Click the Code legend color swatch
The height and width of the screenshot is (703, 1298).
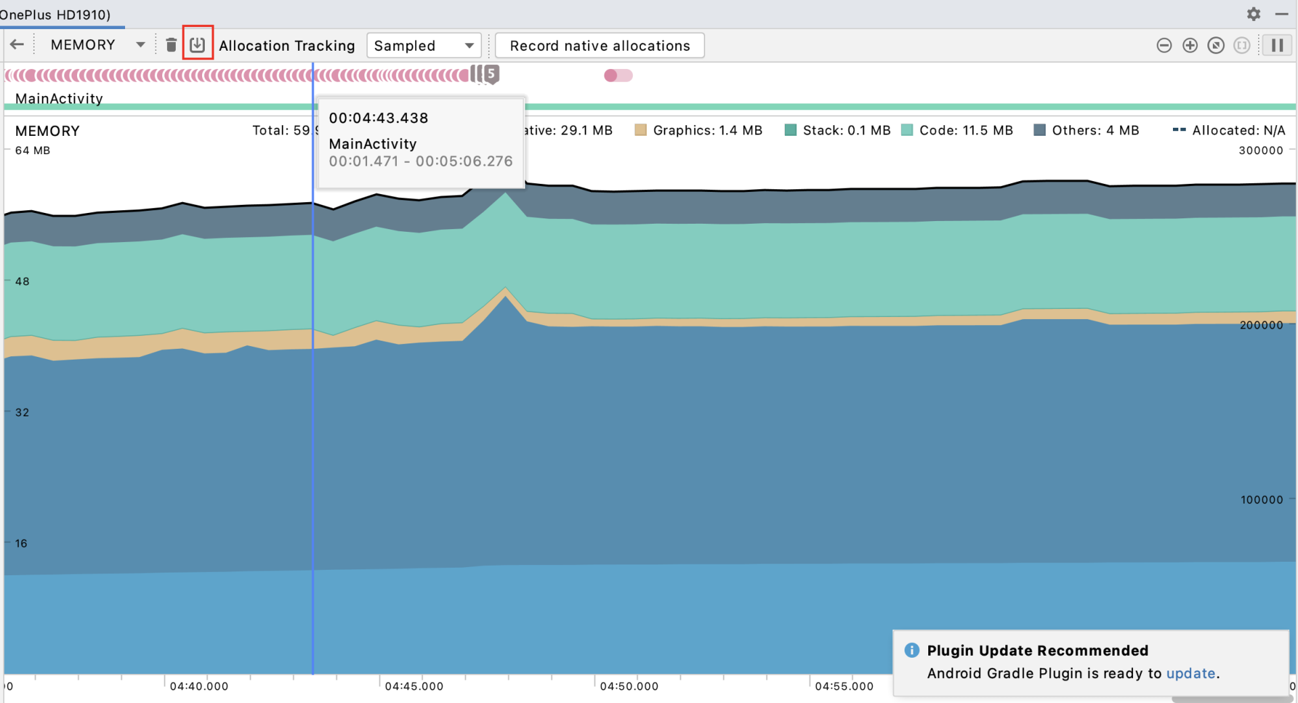[907, 130]
